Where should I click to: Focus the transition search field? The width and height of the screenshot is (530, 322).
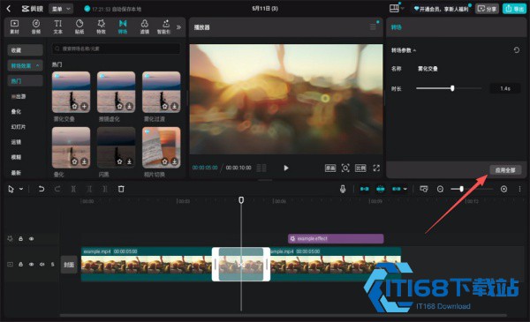pos(116,49)
